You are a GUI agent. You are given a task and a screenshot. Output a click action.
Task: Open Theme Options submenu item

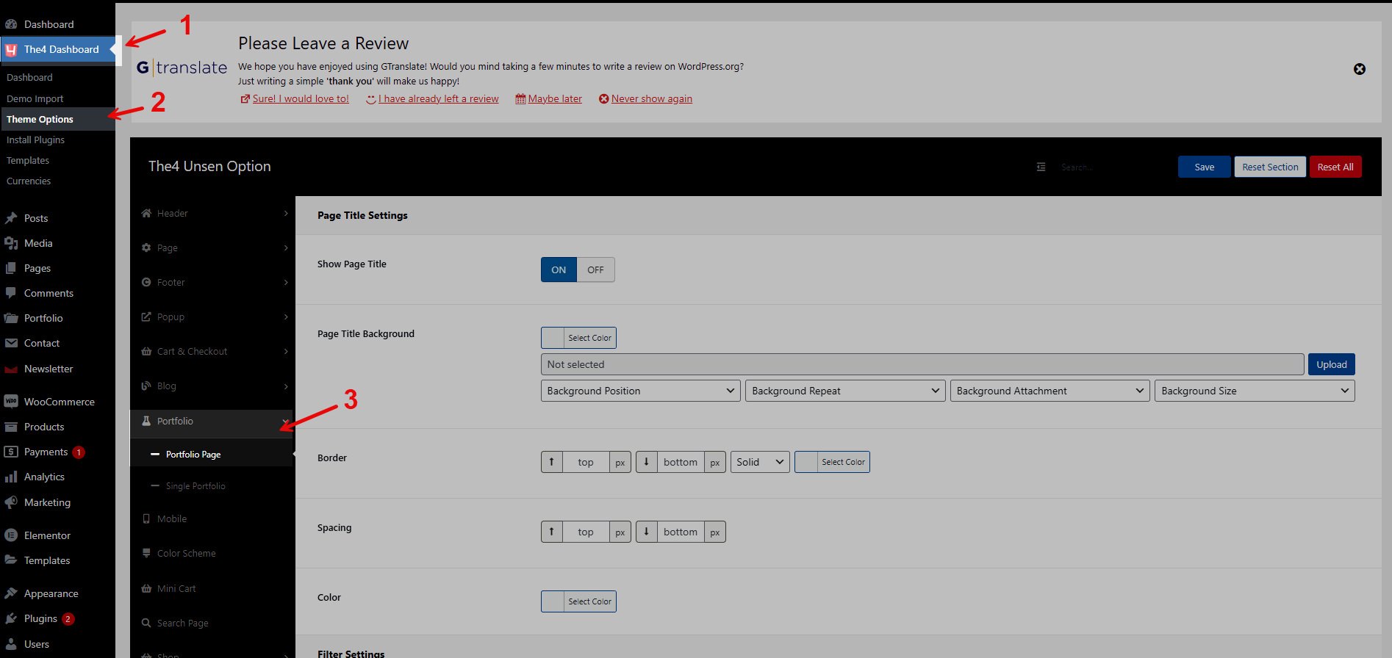tap(40, 119)
